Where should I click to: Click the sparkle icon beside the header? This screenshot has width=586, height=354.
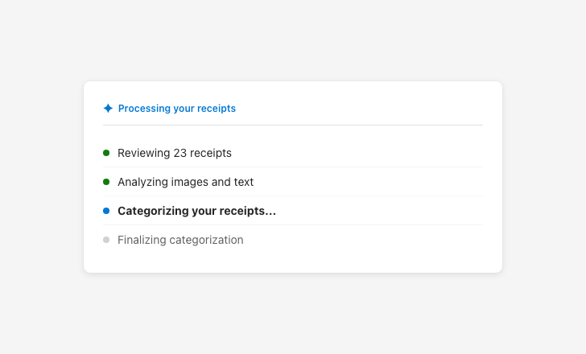pos(108,109)
